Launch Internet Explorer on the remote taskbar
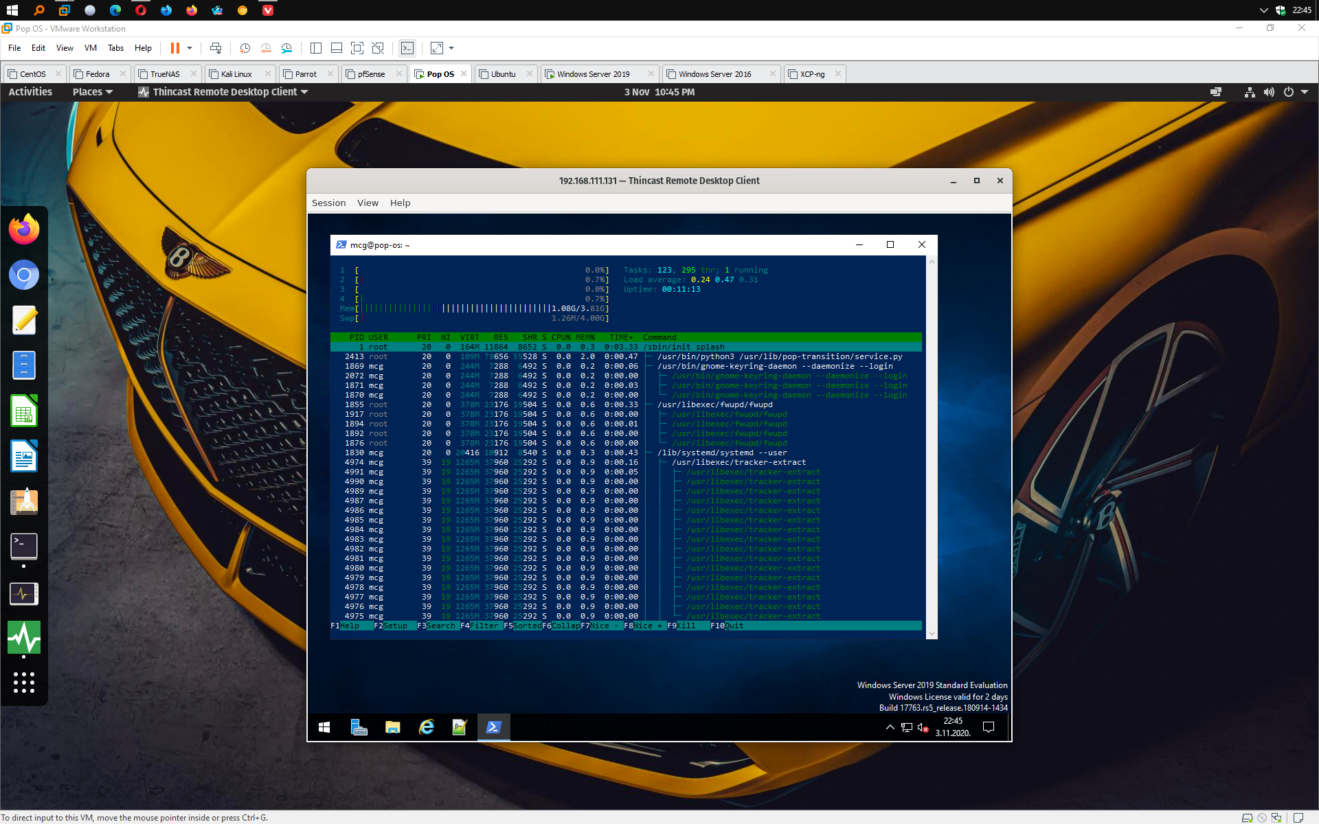The image size is (1319, 824). (426, 727)
